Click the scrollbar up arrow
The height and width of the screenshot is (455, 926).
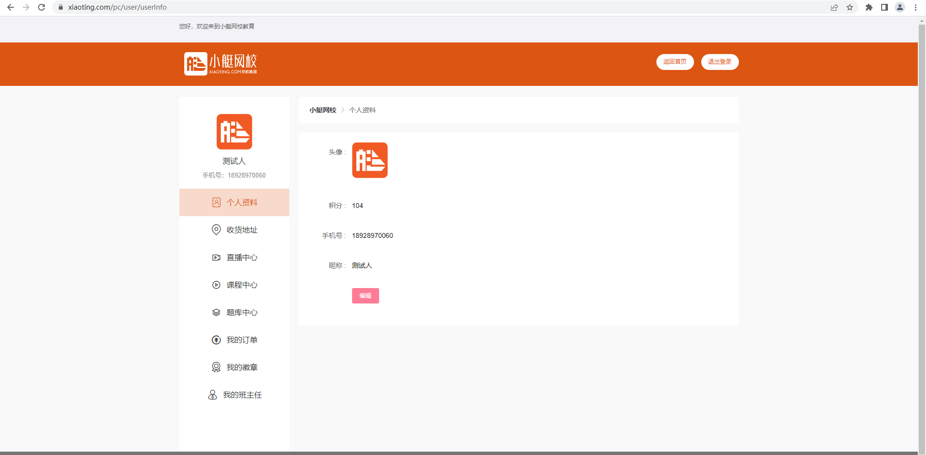[x=922, y=20]
